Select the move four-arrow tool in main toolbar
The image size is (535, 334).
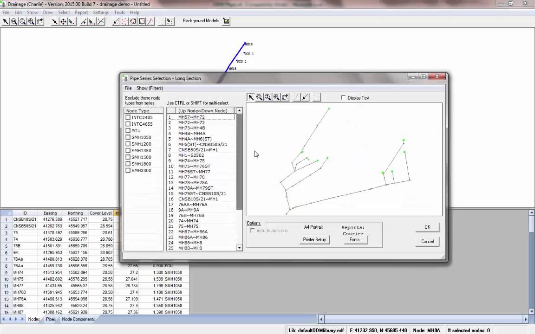[63, 21]
